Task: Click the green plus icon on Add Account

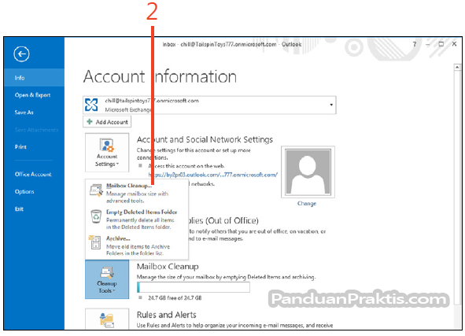Action: click(x=89, y=122)
